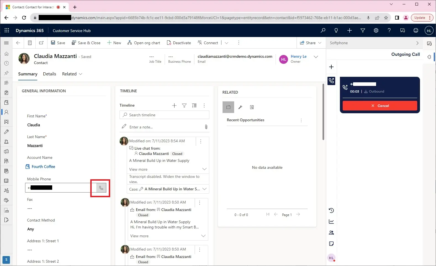Click the timeline filter icon

point(184,106)
